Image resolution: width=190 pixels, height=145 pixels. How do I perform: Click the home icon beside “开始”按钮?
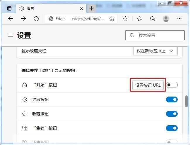25,85
